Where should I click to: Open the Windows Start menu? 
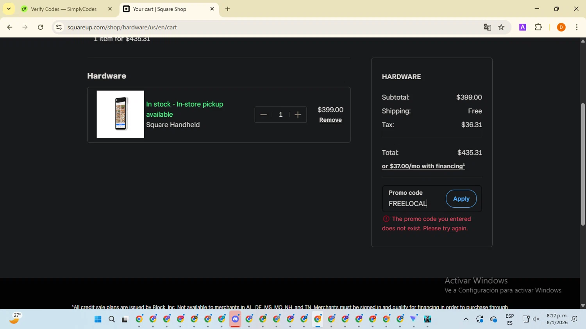pyautogui.click(x=98, y=319)
